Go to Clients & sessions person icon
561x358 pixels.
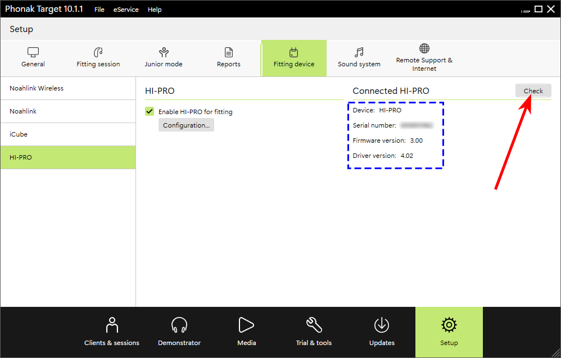click(x=112, y=325)
